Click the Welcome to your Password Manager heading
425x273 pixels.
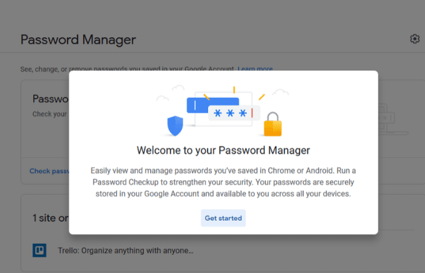click(223, 150)
